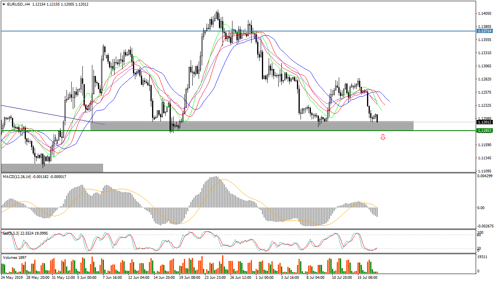Click the green 1.11853 price label
The width and height of the screenshot is (494, 282).
point(484,131)
